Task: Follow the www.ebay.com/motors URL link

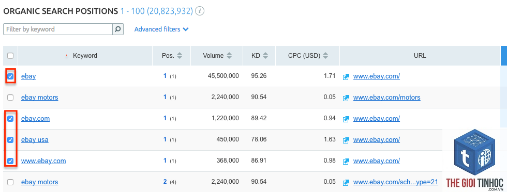Action: 387,98
